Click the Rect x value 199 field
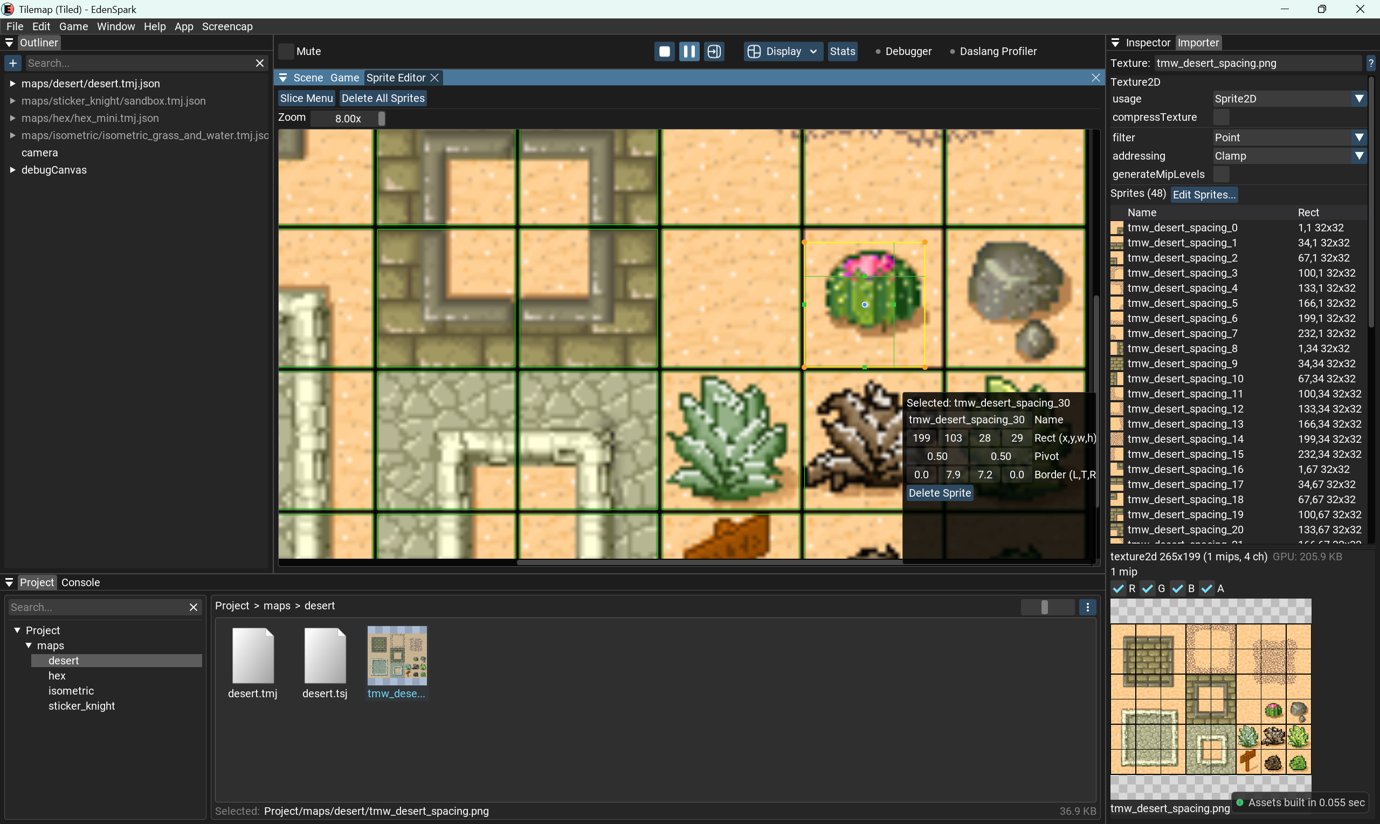 921,438
